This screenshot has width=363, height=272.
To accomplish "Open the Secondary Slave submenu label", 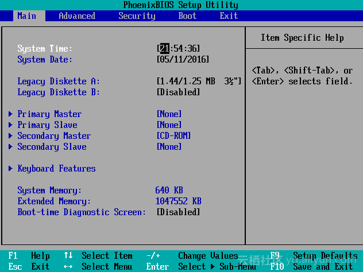I will [x=52, y=147].
